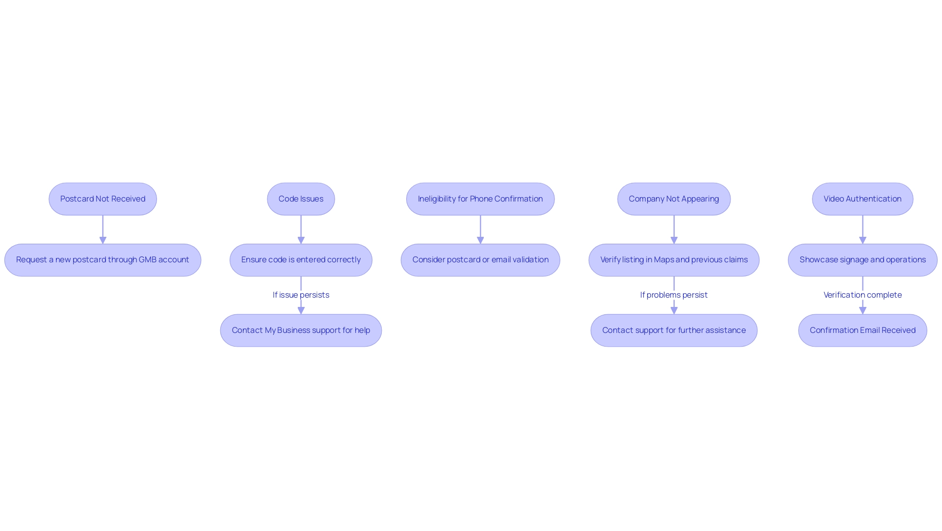Toggle visibility of Company Not Appearing flow
This screenshot has height=531, width=942.
(674, 199)
